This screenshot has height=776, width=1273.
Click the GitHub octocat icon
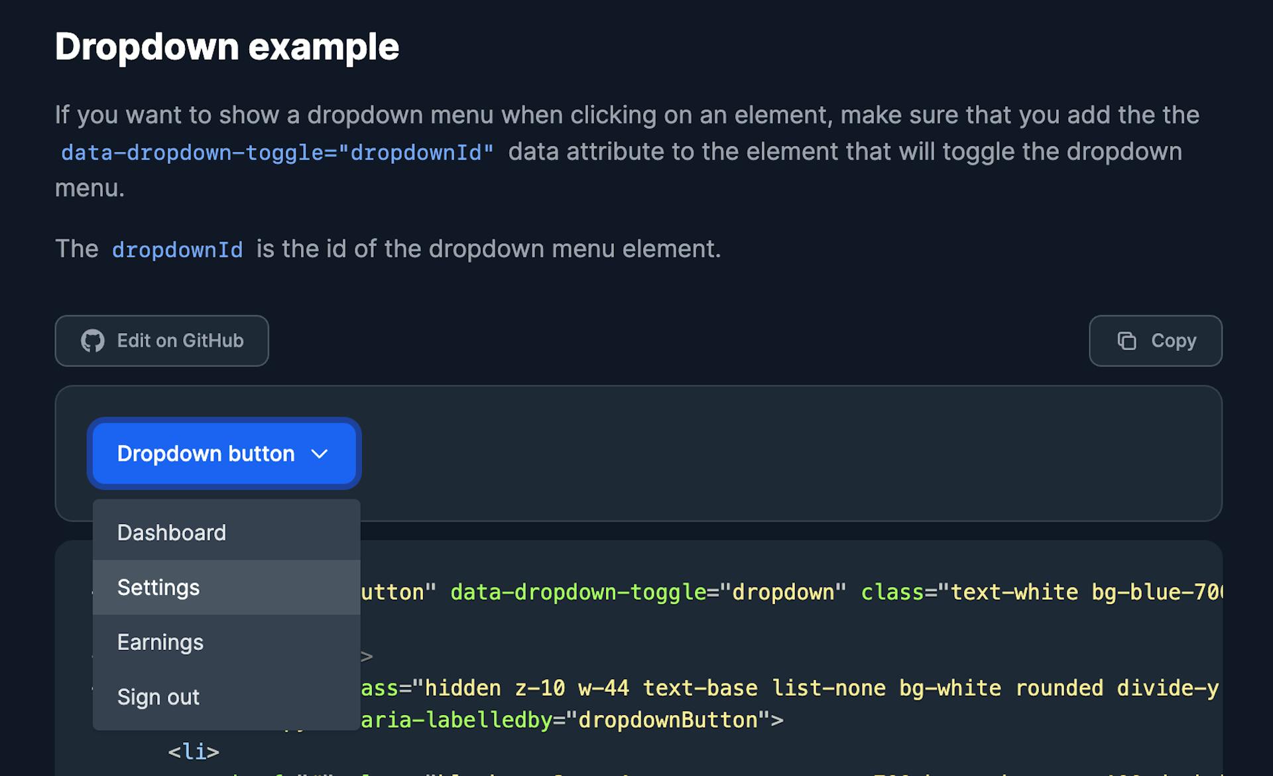[x=93, y=340]
